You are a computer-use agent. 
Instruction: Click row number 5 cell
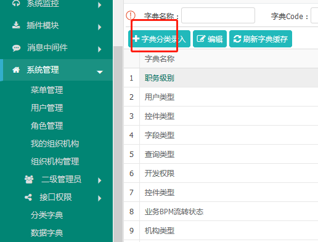pyautogui.click(x=131, y=154)
